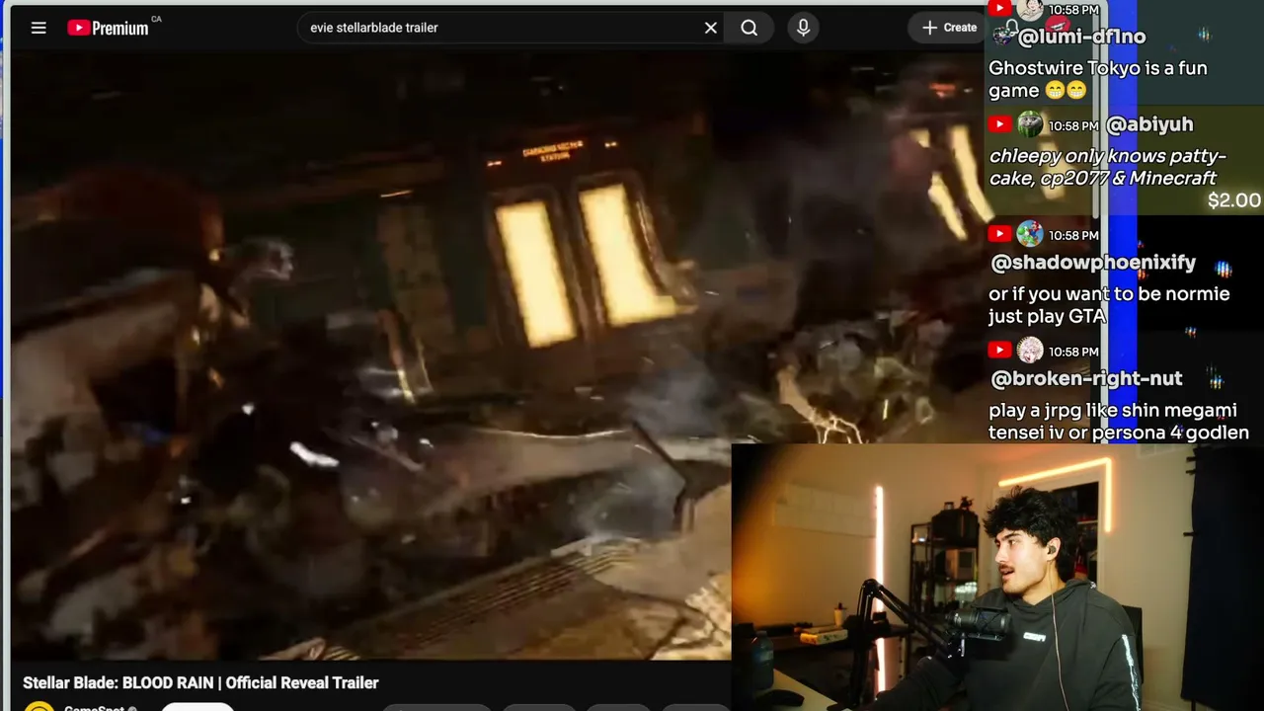
Task: Clear the search query with the X
Action: tap(711, 28)
